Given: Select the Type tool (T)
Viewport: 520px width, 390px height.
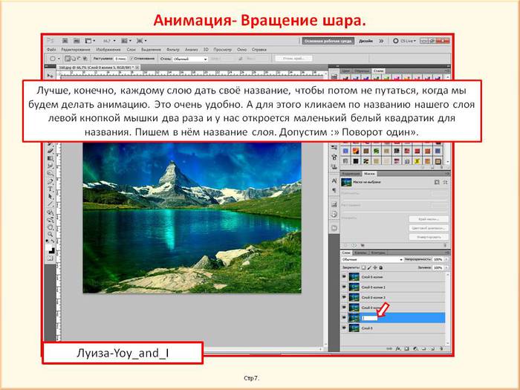Looking at the screenshot, I should click(x=51, y=189).
